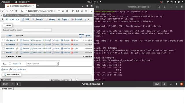Open system menu arrow in top bar
This screenshot has width=185, height=104.
point(182,2)
